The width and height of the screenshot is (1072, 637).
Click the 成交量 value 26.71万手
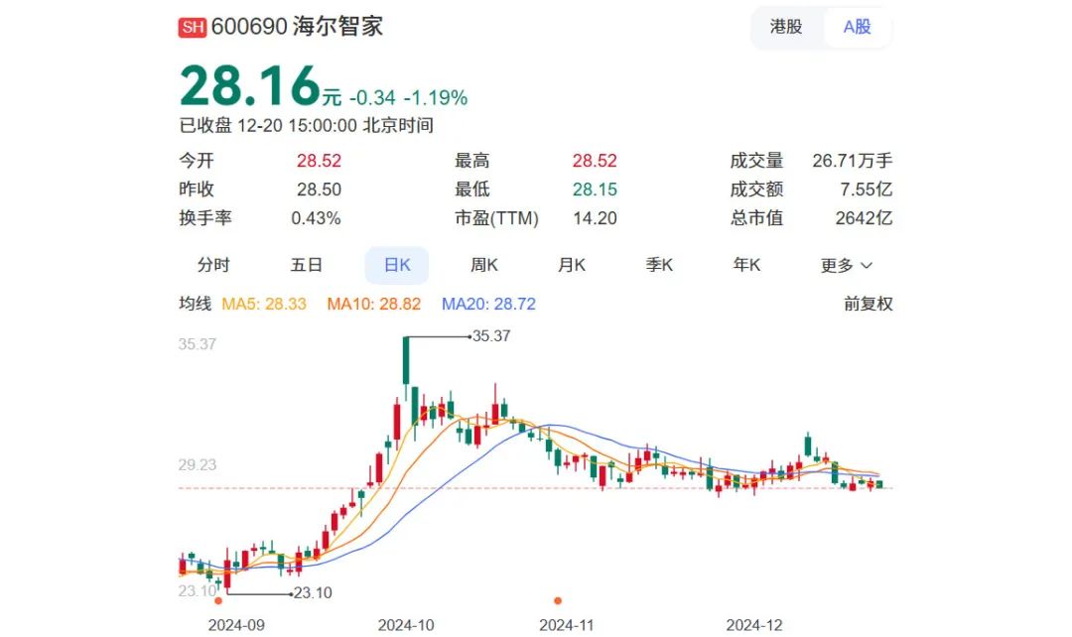pos(853,161)
